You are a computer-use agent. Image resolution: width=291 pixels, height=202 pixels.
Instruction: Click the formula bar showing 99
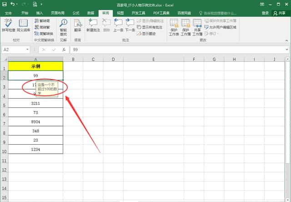(177, 50)
